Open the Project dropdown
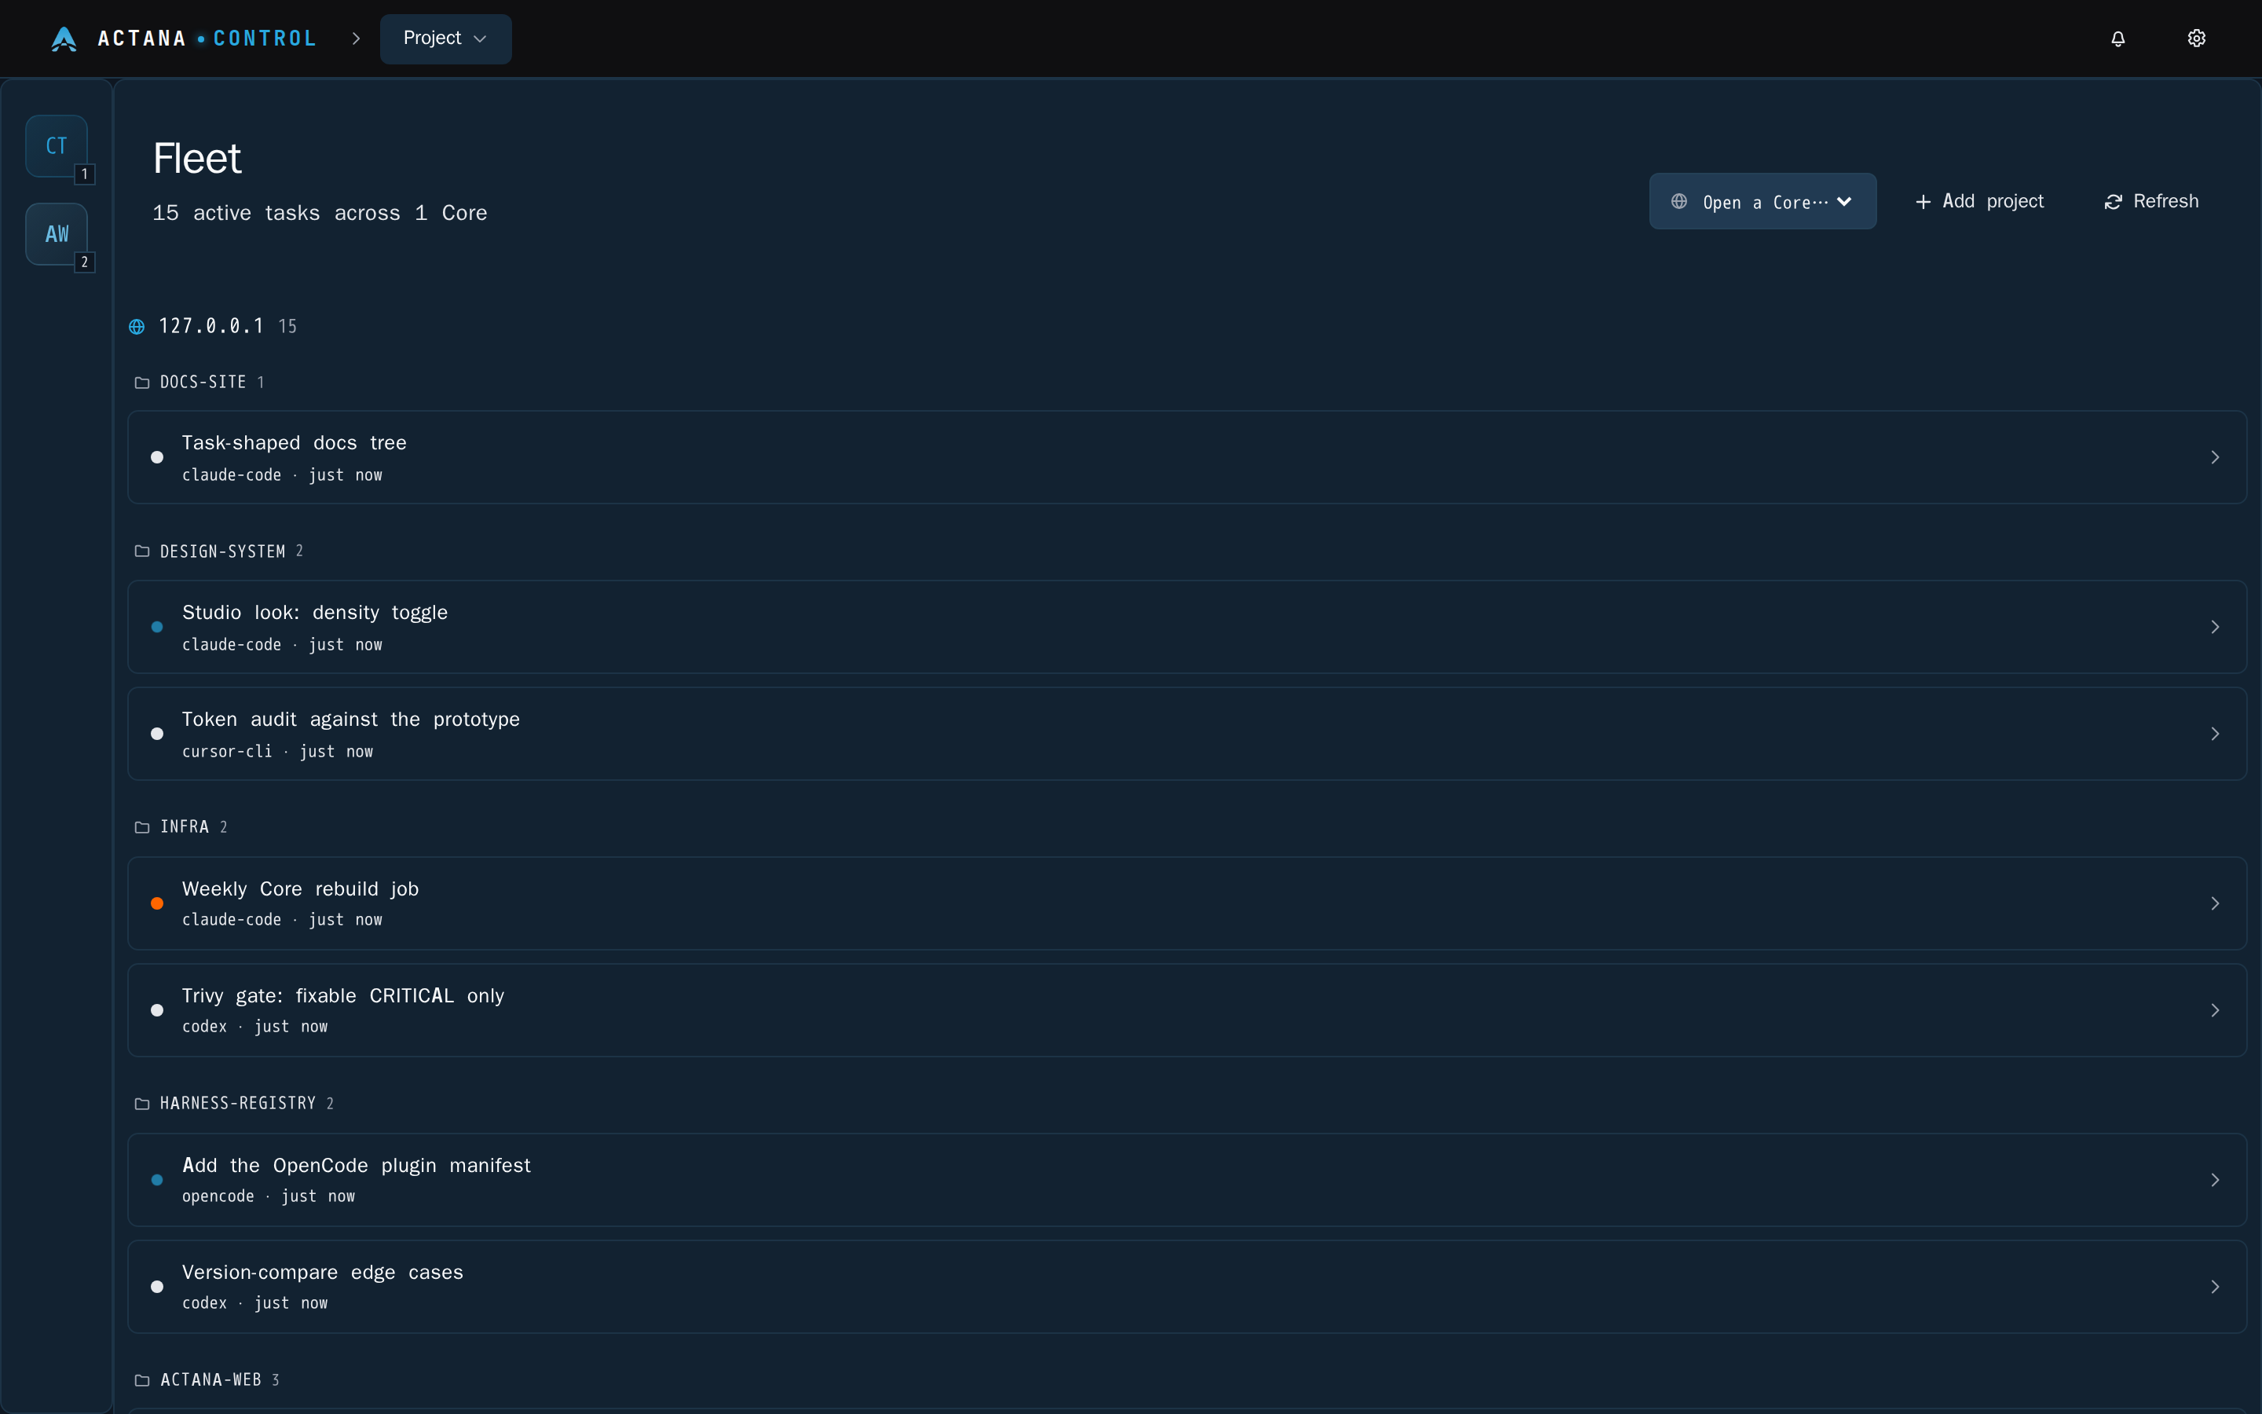 (x=445, y=38)
